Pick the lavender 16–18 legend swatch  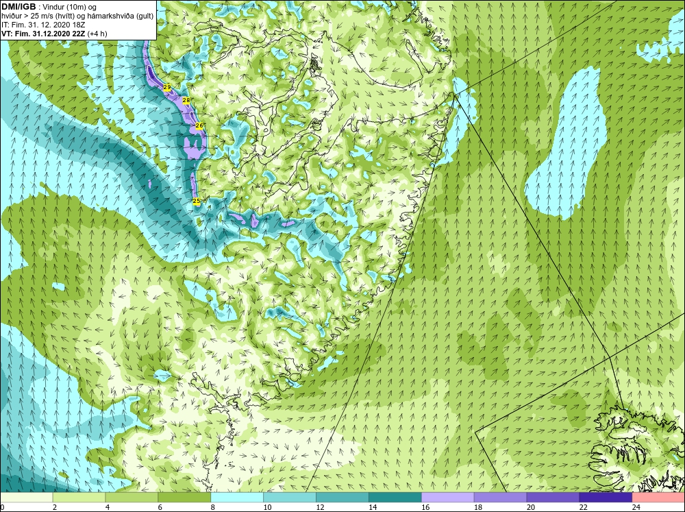tap(448, 498)
